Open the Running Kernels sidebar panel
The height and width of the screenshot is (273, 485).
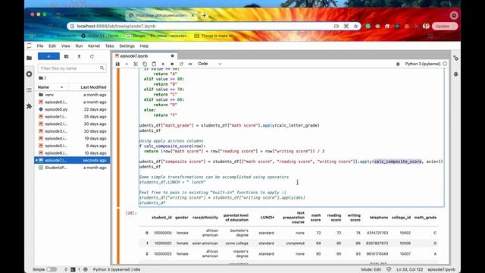coord(29,74)
